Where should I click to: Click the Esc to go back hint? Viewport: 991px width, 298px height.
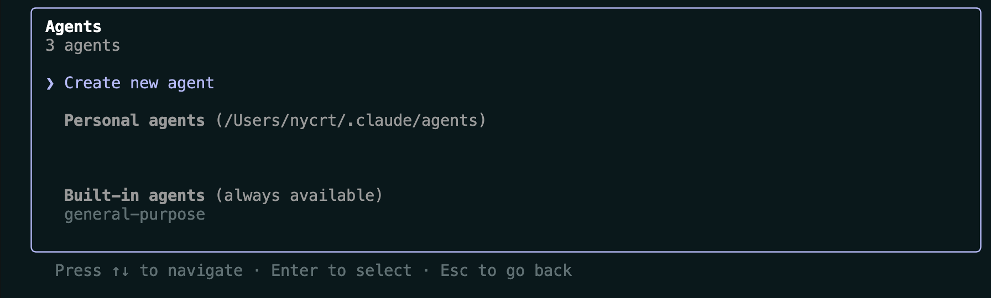coord(506,270)
